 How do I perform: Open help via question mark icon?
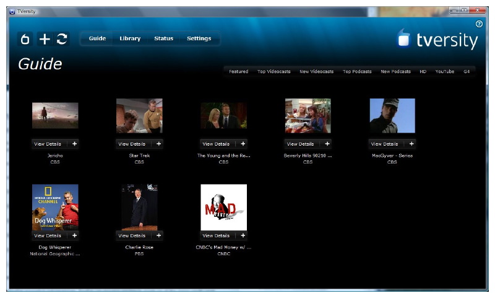pyautogui.click(x=479, y=24)
